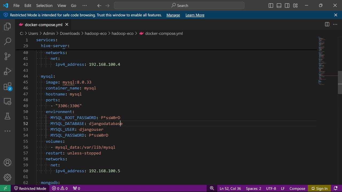Close the docker-compose.yml tab
The width and height of the screenshot is (342, 192).
pos(67,25)
